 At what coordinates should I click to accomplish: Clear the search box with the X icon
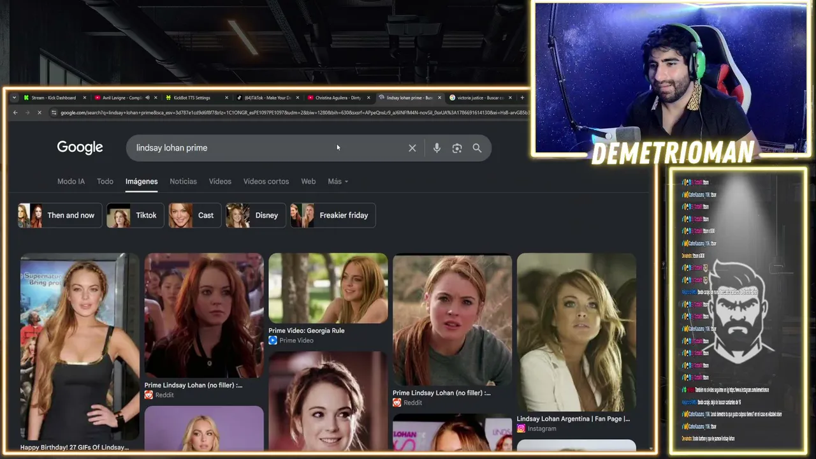pos(412,148)
